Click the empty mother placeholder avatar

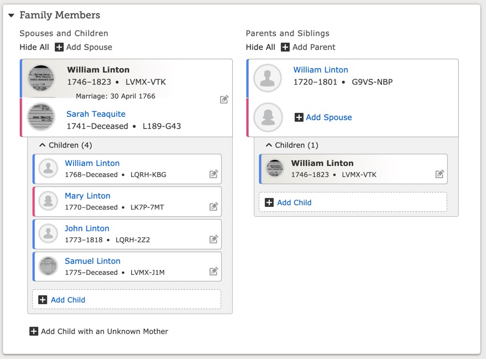268,117
